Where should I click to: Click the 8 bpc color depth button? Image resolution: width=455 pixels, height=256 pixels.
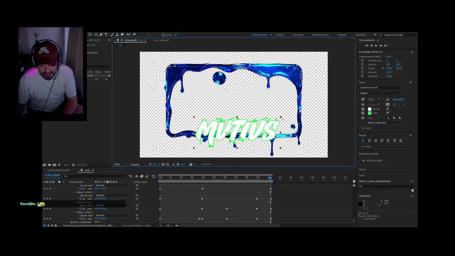[66, 165]
